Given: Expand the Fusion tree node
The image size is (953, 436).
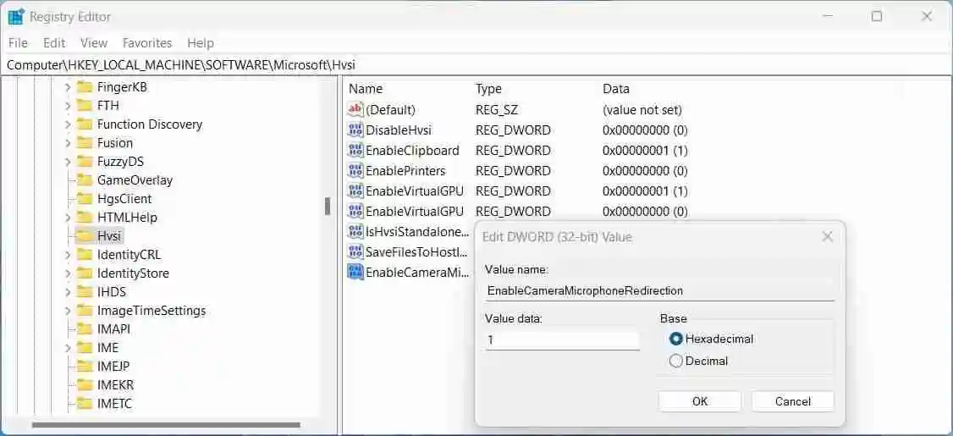Looking at the screenshot, I should (68, 143).
